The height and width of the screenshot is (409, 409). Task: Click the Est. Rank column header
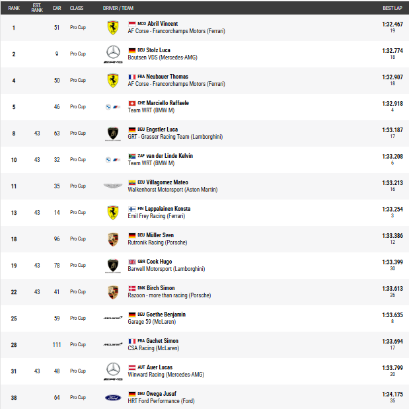37,7
